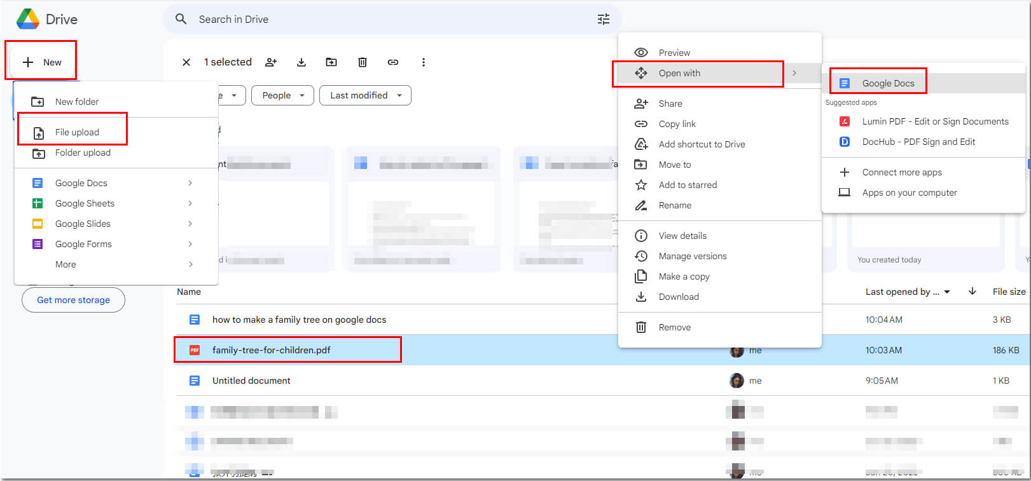
Task: Click the Google Sheets icon in New menu
Action: click(38, 203)
